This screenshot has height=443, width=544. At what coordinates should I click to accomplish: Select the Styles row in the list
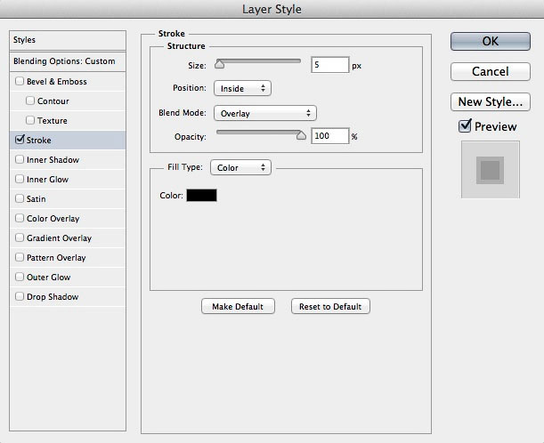pos(68,40)
